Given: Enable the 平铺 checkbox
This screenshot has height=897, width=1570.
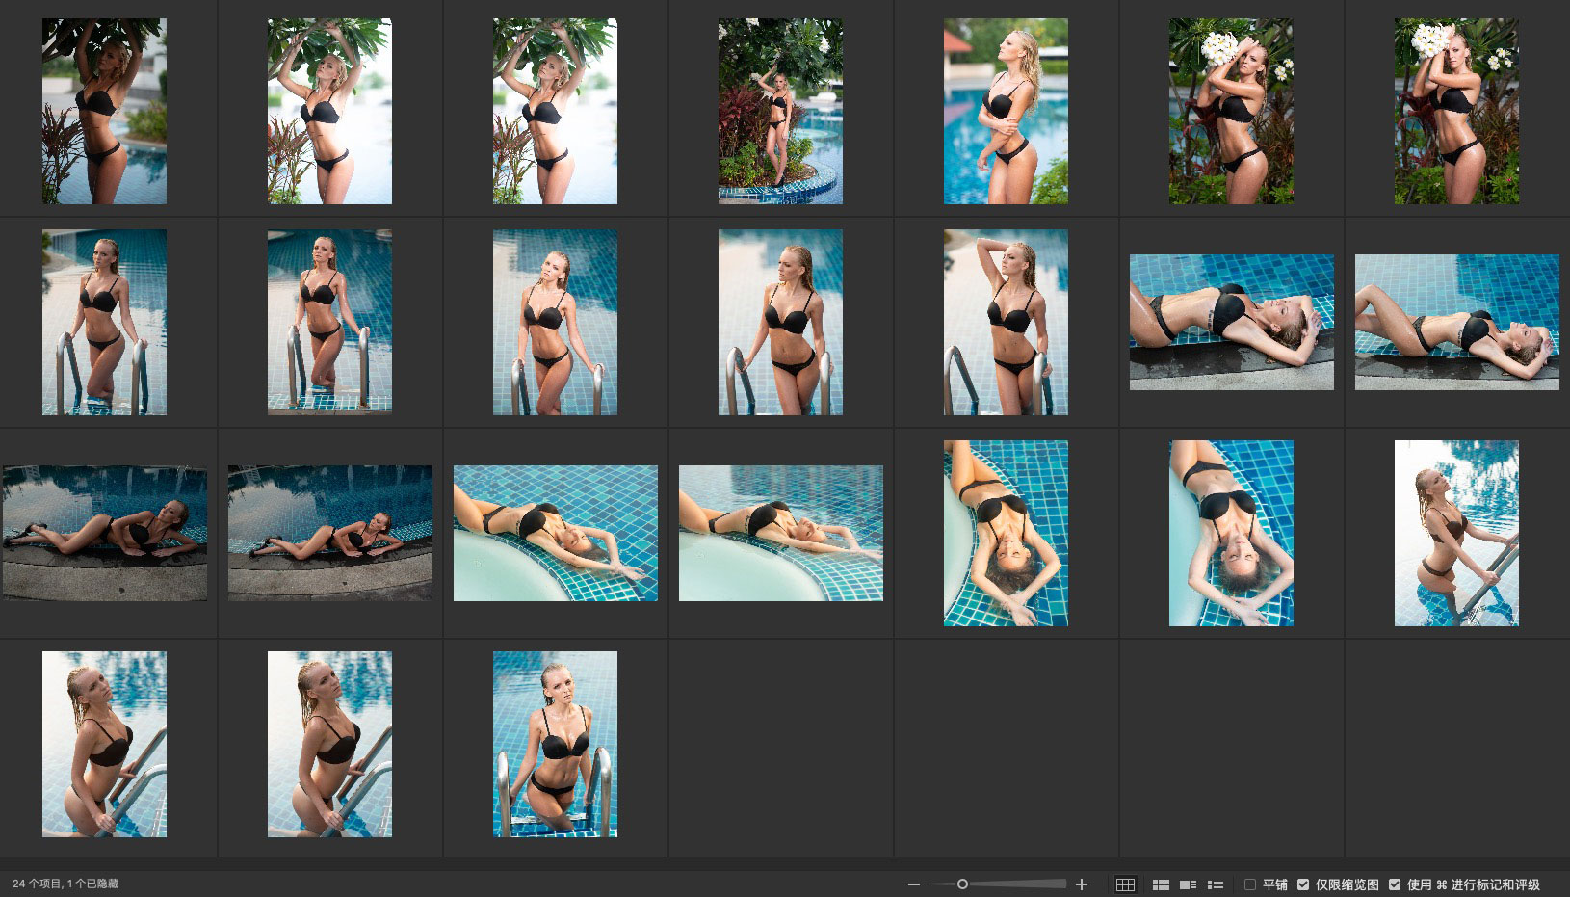Looking at the screenshot, I should pos(1250,884).
